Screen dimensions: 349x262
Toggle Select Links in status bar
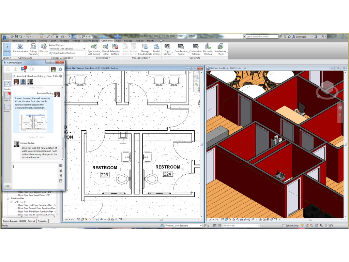(x=302, y=225)
